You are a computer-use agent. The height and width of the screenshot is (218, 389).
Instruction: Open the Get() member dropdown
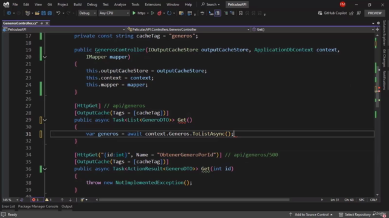(x=313, y=30)
